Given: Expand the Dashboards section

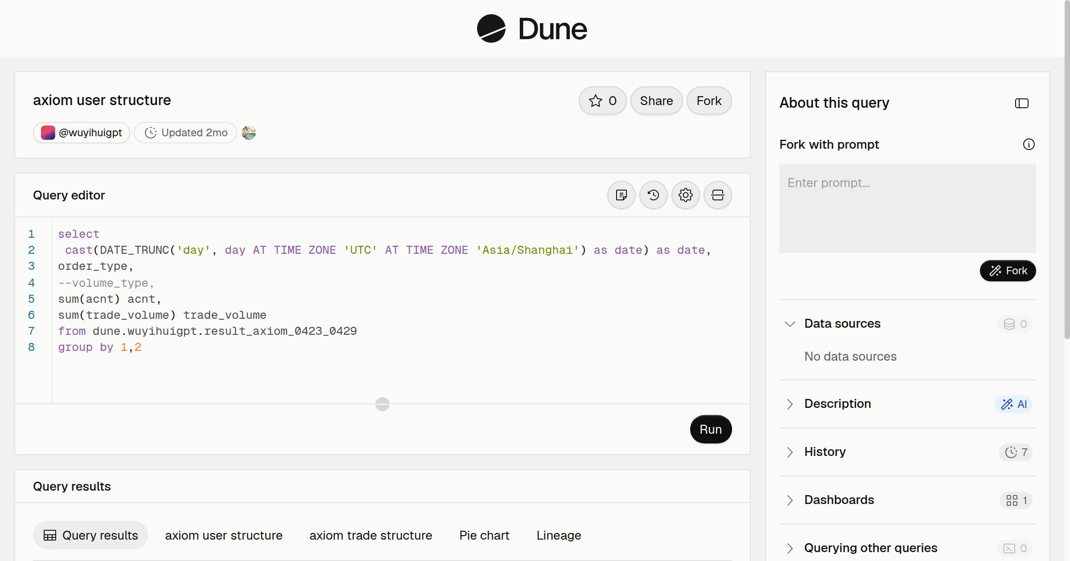Looking at the screenshot, I should click(x=790, y=500).
